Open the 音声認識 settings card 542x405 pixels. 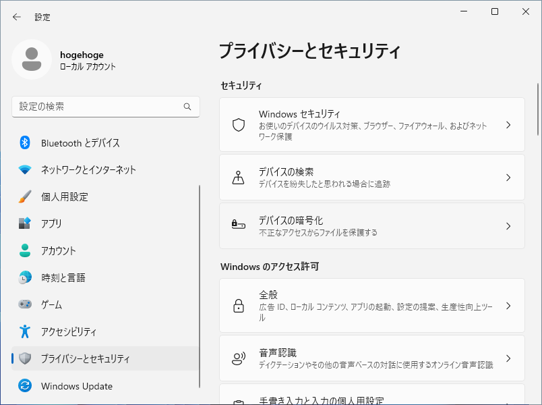(x=371, y=358)
